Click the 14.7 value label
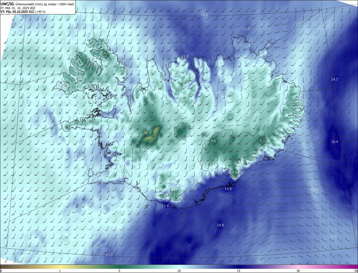Viewport: 358px width, 273px height. tap(335, 80)
